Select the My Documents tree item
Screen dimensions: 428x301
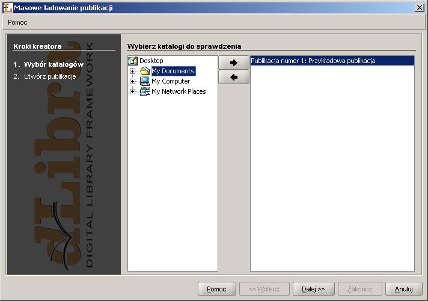173,71
